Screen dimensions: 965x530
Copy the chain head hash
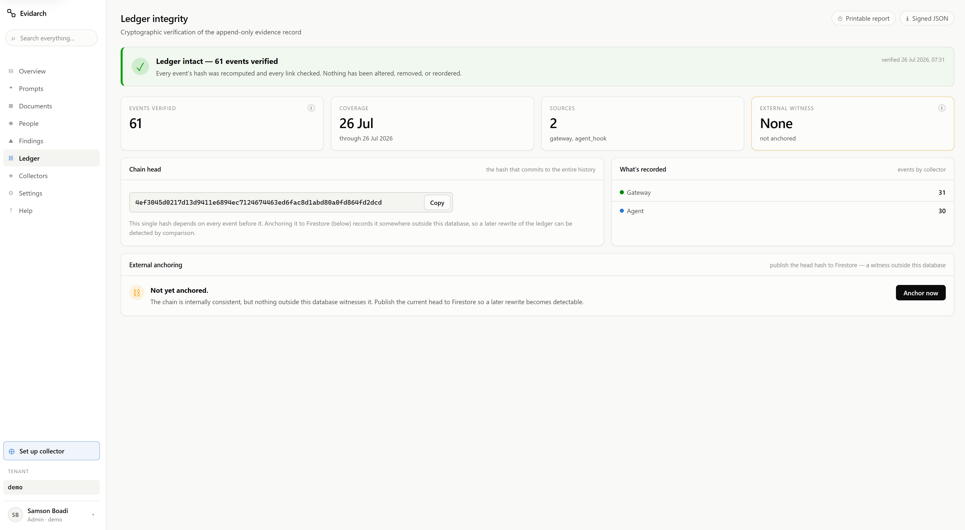[x=437, y=203]
